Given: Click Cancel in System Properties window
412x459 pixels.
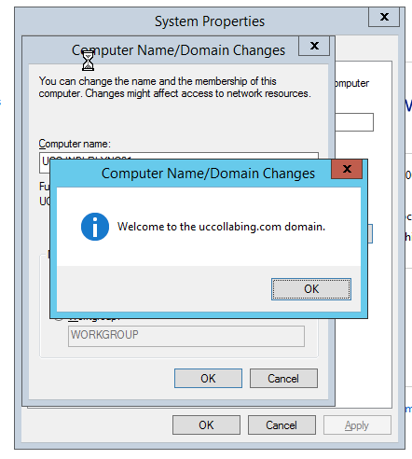Looking at the screenshot, I should pyautogui.click(x=282, y=424).
